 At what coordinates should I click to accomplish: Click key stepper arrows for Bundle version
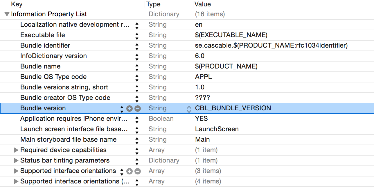pos(122,109)
